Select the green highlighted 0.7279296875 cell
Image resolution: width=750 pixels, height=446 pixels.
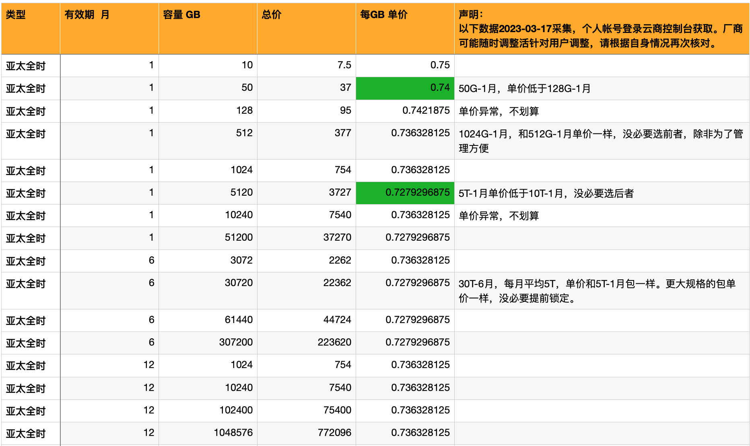click(405, 193)
